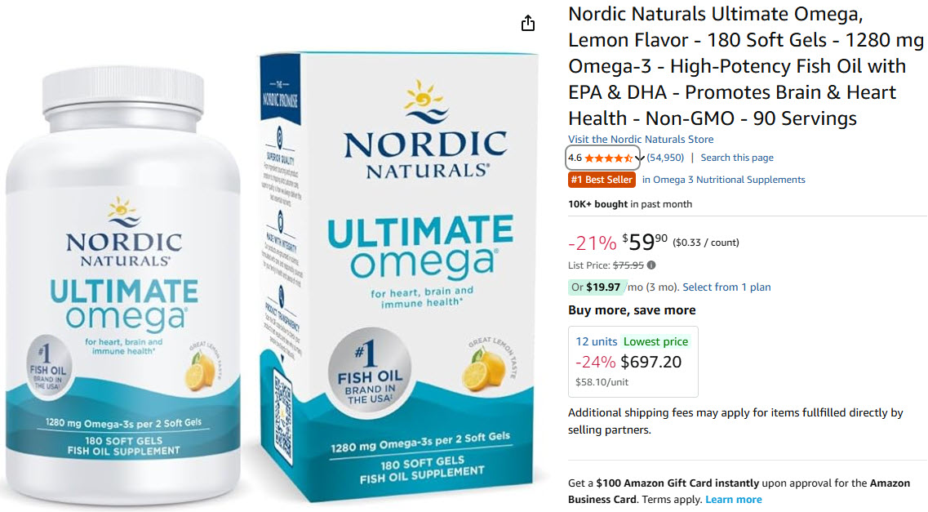
Task: Visit the Nordic Naturals Store
Action: [x=641, y=139]
